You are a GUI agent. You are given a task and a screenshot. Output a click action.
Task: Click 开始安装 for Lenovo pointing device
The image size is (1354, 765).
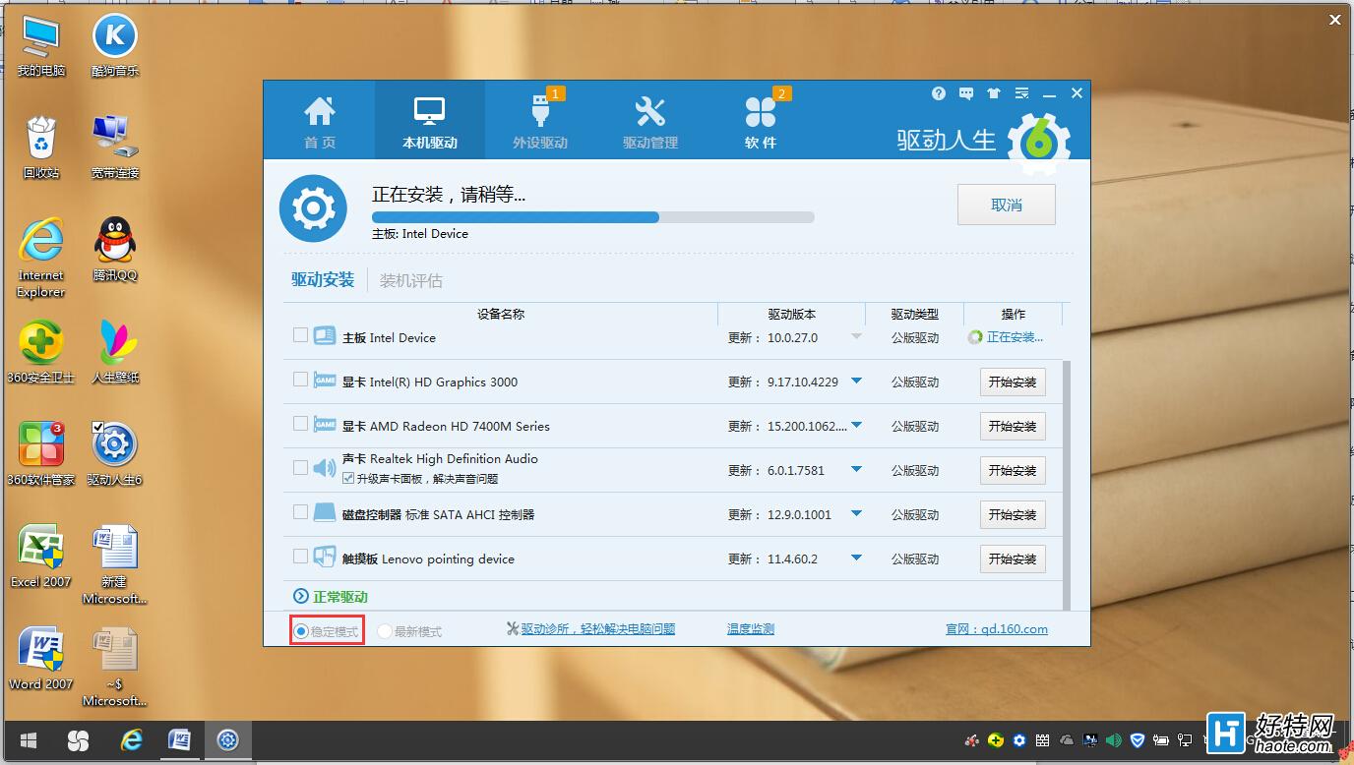(1013, 559)
